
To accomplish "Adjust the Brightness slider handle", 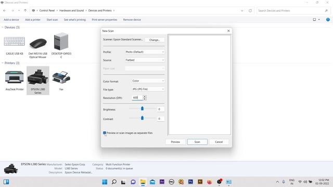I will 142,109.
